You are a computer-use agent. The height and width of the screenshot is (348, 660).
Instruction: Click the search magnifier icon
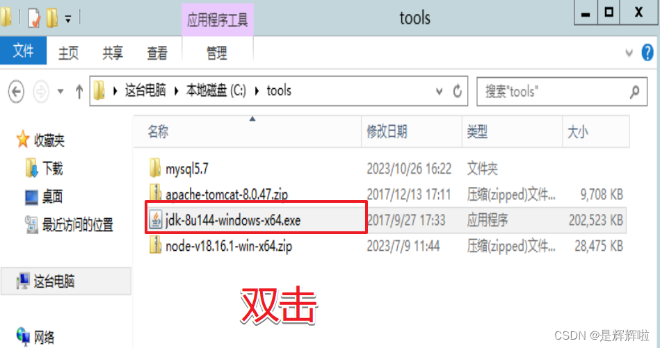click(634, 91)
